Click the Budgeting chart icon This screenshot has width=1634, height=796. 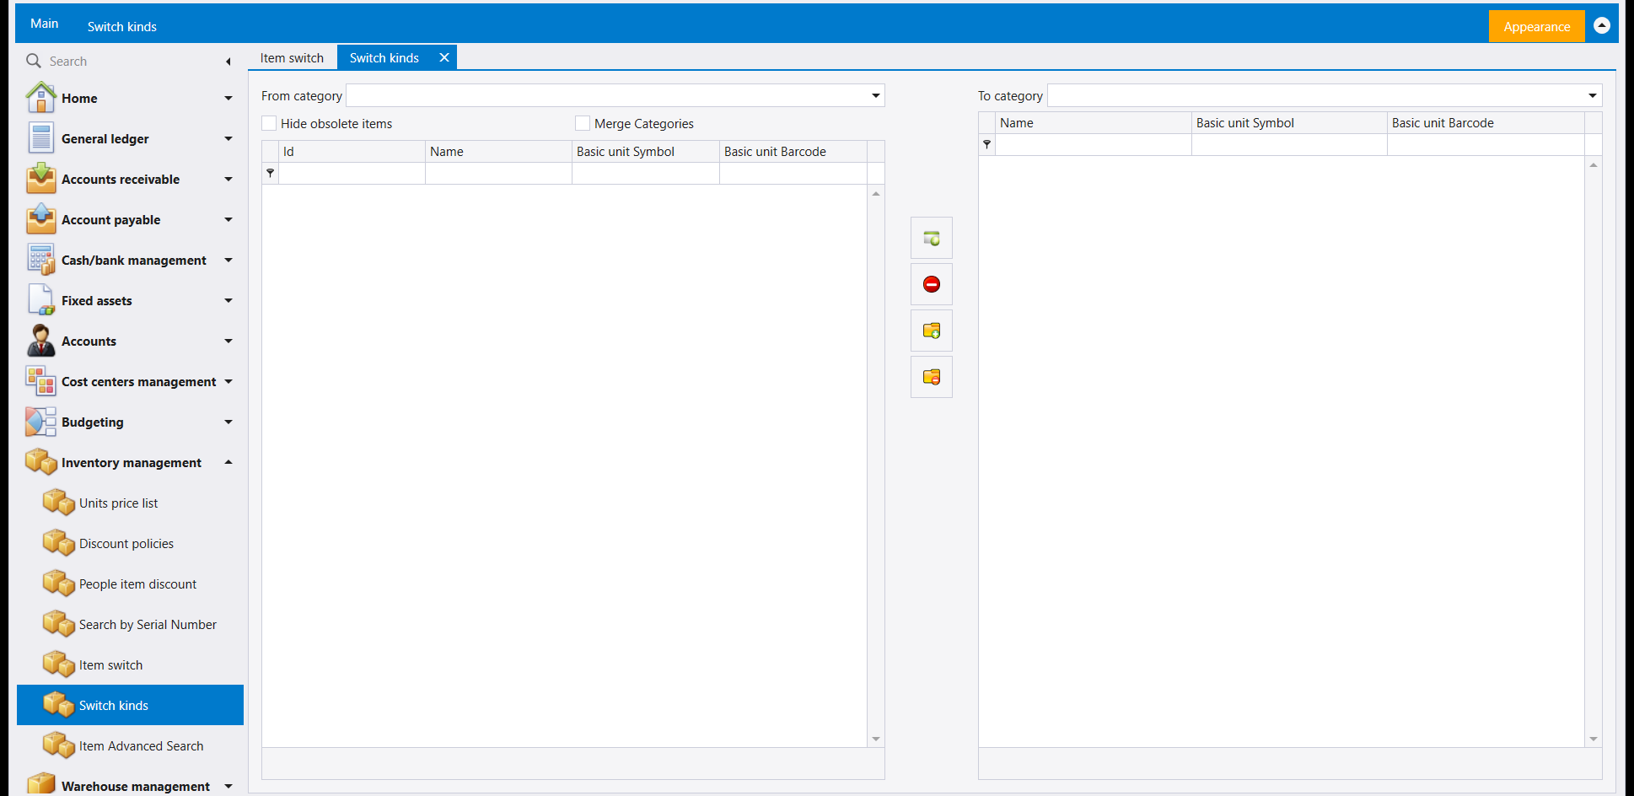pyautogui.click(x=40, y=422)
